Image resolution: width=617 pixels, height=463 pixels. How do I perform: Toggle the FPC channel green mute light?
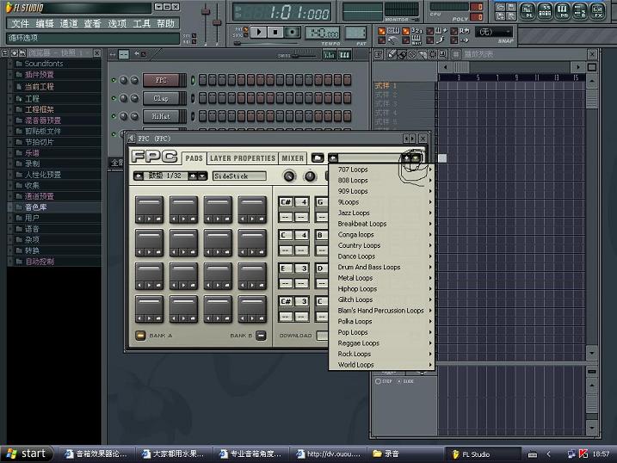click(114, 81)
